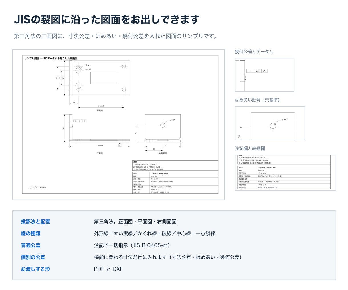Click the 個別の公差 label
The width and height of the screenshot is (348, 290).
coord(33,257)
